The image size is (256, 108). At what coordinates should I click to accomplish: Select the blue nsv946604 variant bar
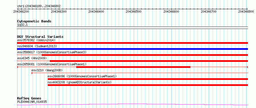click(132, 49)
